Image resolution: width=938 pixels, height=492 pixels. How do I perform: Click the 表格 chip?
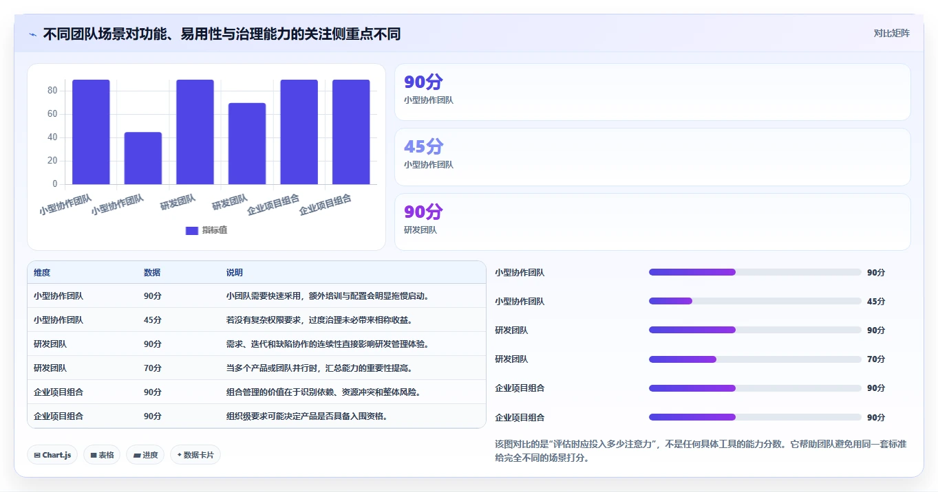[102, 455]
